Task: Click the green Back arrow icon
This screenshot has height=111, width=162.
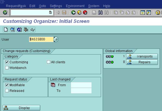Action: click(74, 13)
